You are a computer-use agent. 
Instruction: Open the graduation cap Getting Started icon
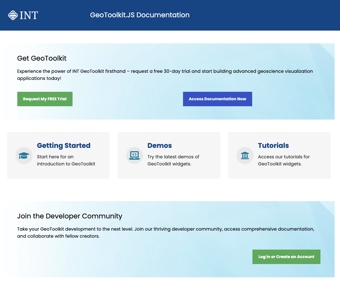pyautogui.click(x=24, y=156)
